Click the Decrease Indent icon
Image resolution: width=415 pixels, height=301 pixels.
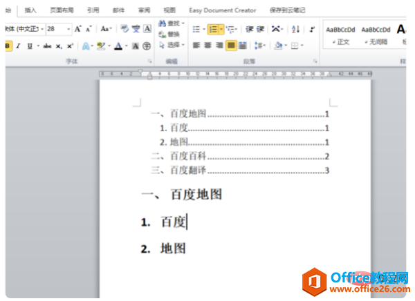click(249, 29)
